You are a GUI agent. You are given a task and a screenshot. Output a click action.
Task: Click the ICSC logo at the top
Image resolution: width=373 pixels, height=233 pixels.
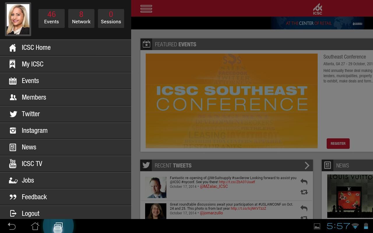(x=317, y=8)
